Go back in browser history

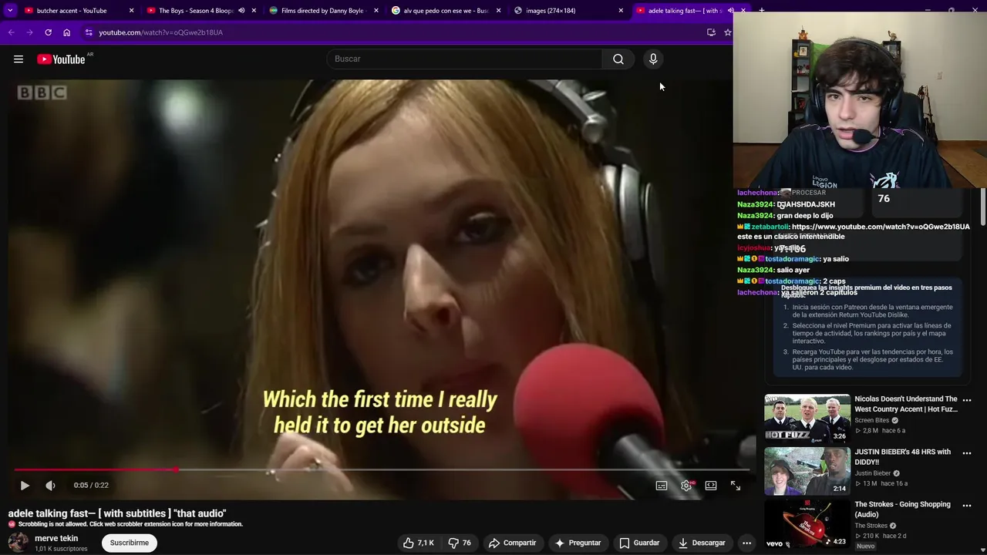click(11, 32)
